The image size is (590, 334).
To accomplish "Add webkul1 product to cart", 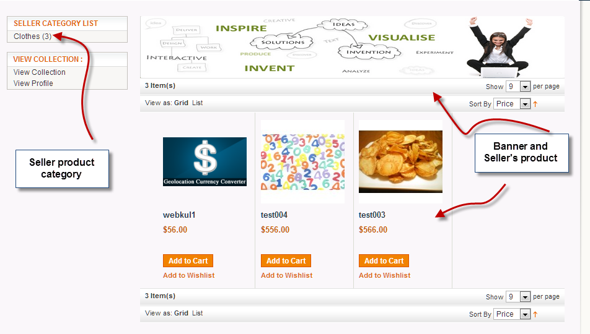I will (188, 261).
